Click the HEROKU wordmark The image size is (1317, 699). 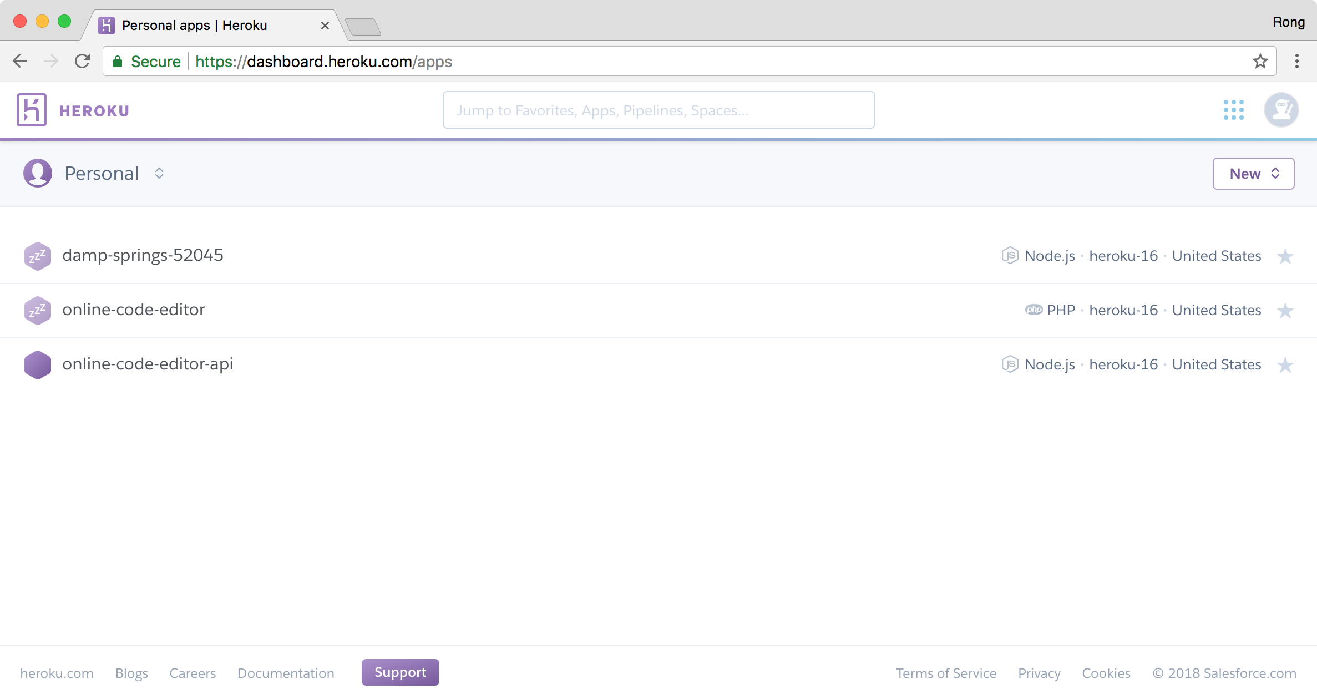(x=94, y=111)
